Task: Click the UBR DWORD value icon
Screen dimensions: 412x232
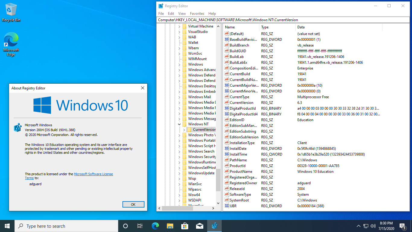Action: coord(227,206)
